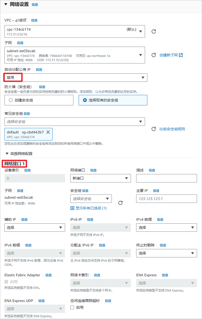Screen dimensions: 202x319
Task: Open 信息 link beside IPv6 IP
Action: 90,219
